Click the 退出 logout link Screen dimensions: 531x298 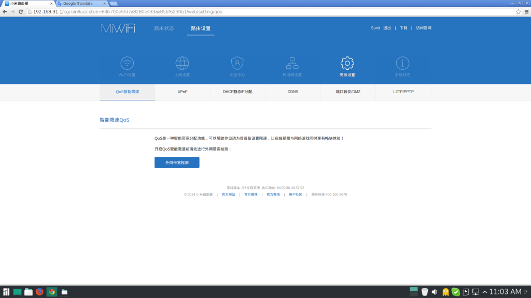click(x=387, y=28)
